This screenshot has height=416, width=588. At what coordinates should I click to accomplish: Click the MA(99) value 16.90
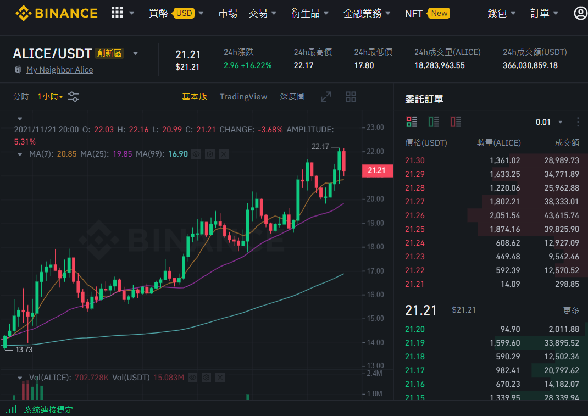[177, 154]
